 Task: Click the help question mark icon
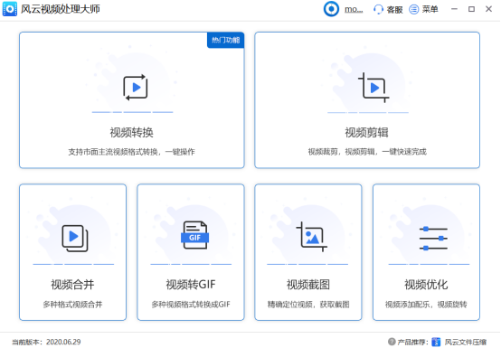click(x=392, y=342)
